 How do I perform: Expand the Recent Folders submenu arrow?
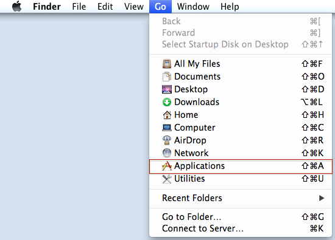(322, 198)
